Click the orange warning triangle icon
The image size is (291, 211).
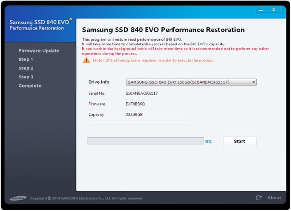[x=86, y=60]
